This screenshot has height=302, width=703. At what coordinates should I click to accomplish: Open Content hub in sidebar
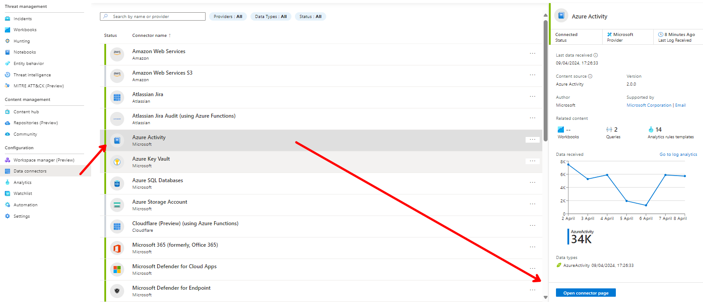point(26,112)
